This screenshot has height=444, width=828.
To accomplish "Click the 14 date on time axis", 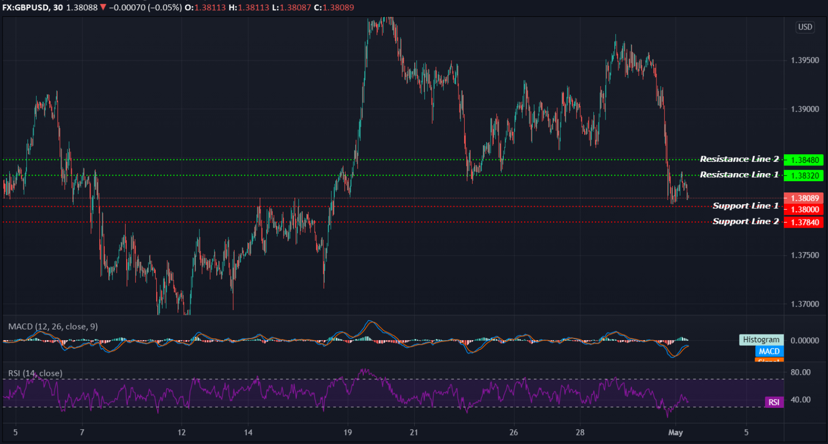I will 248,432.
